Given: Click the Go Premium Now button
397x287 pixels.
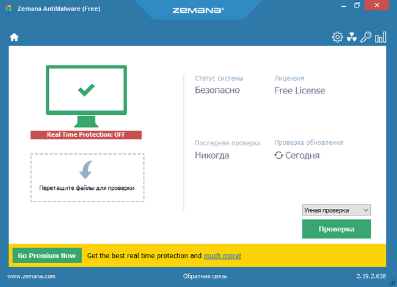Looking at the screenshot, I should click(47, 256).
